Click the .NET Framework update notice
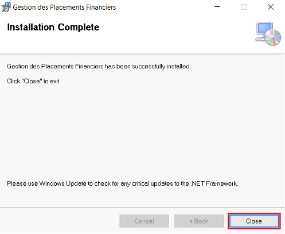Viewport: 285px width, 234px height. tap(122, 183)
